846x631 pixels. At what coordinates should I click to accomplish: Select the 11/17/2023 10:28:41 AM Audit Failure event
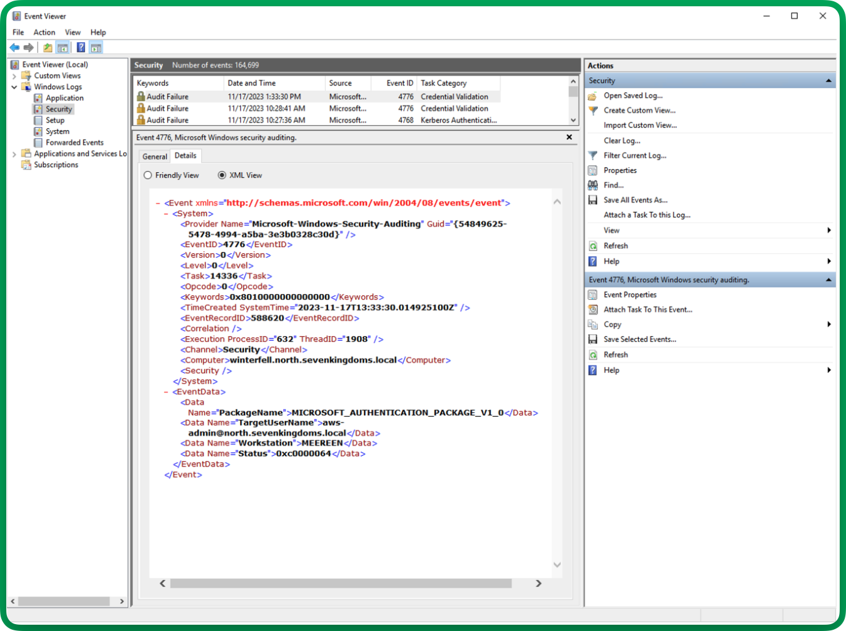317,109
